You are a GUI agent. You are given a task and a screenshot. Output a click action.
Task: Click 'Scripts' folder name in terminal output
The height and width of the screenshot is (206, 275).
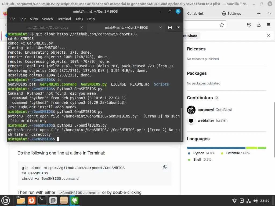coord(161,84)
